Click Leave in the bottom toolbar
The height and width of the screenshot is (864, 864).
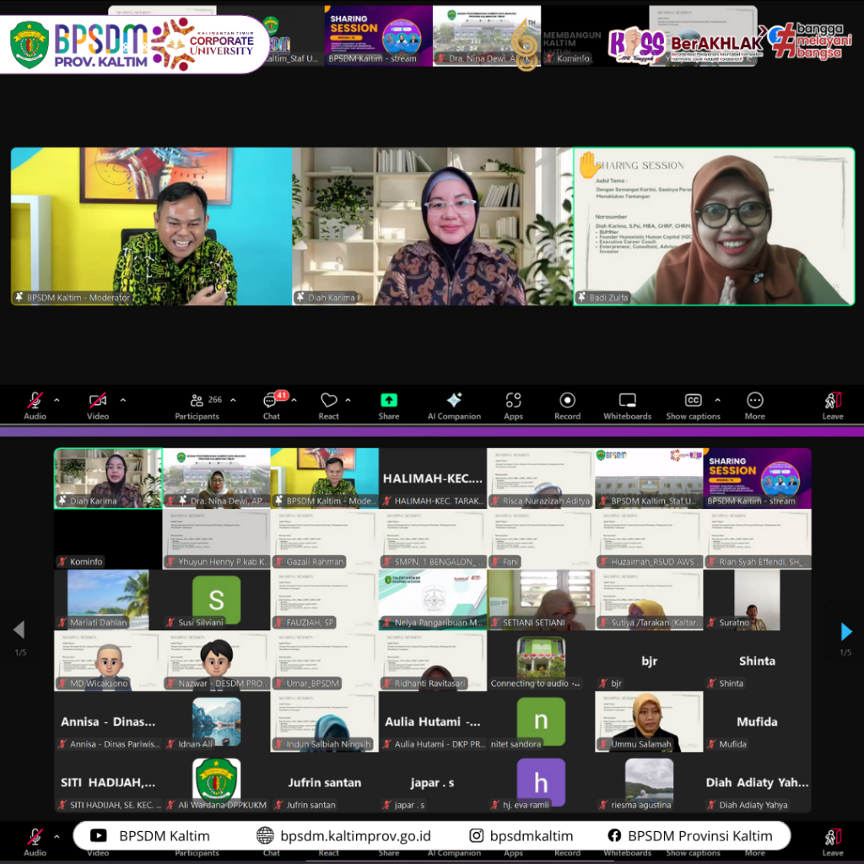coord(833,841)
